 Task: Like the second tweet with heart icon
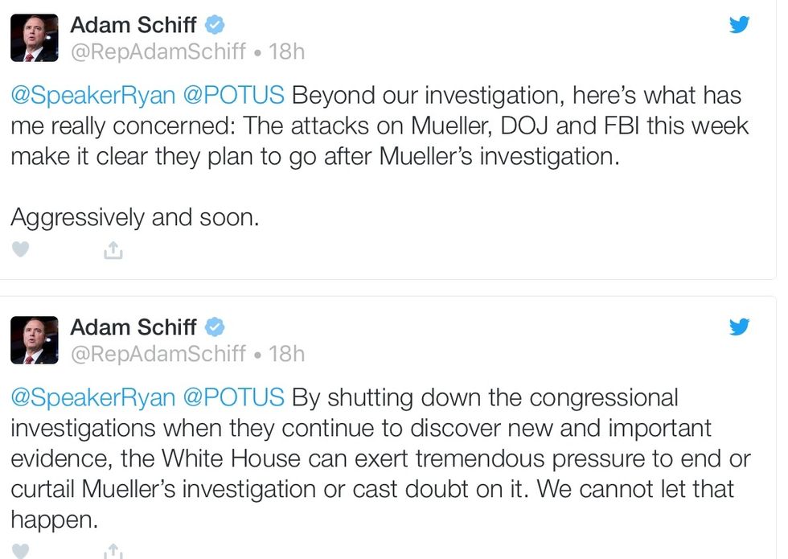tap(21, 552)
